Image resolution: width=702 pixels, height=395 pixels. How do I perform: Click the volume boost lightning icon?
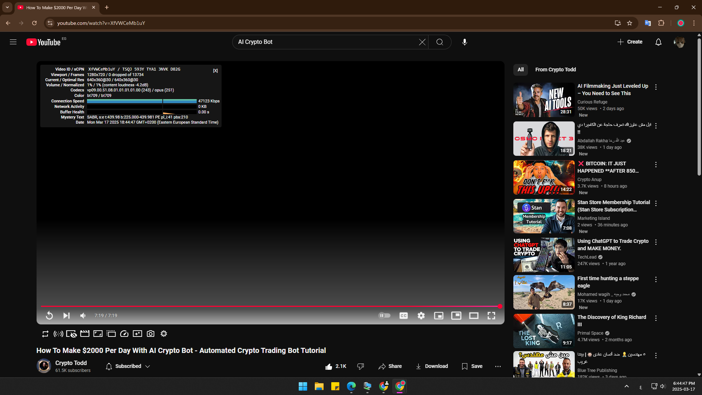tap(58, 334)
